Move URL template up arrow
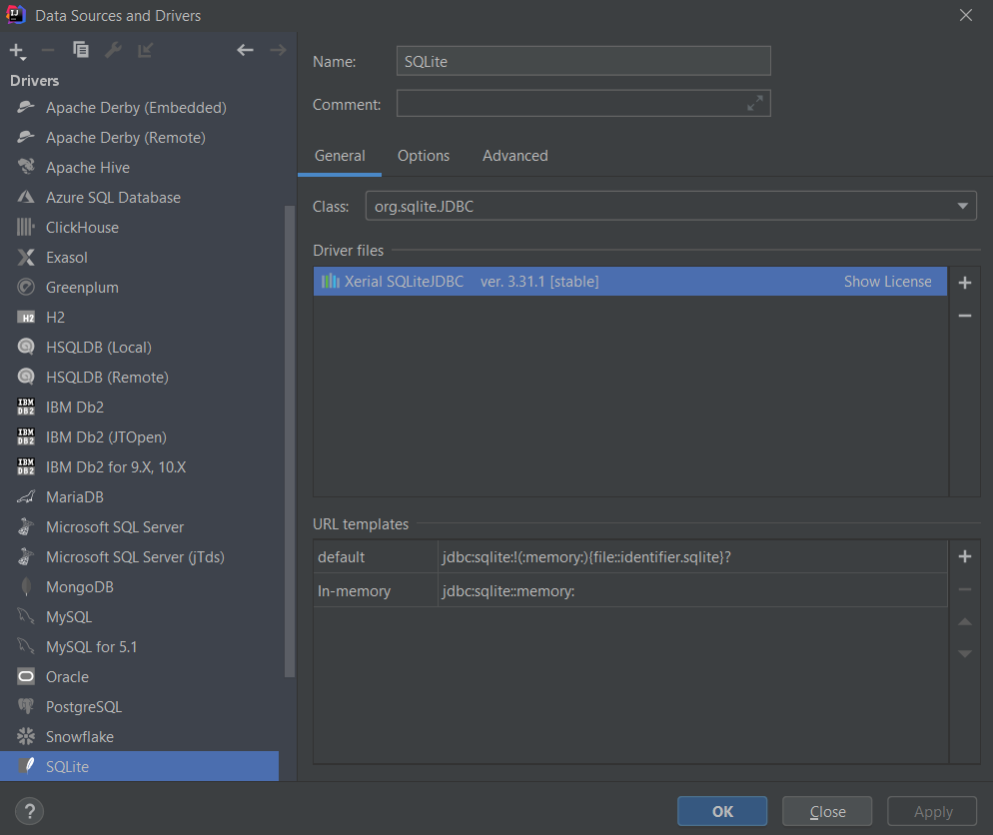 pos(964,622)
